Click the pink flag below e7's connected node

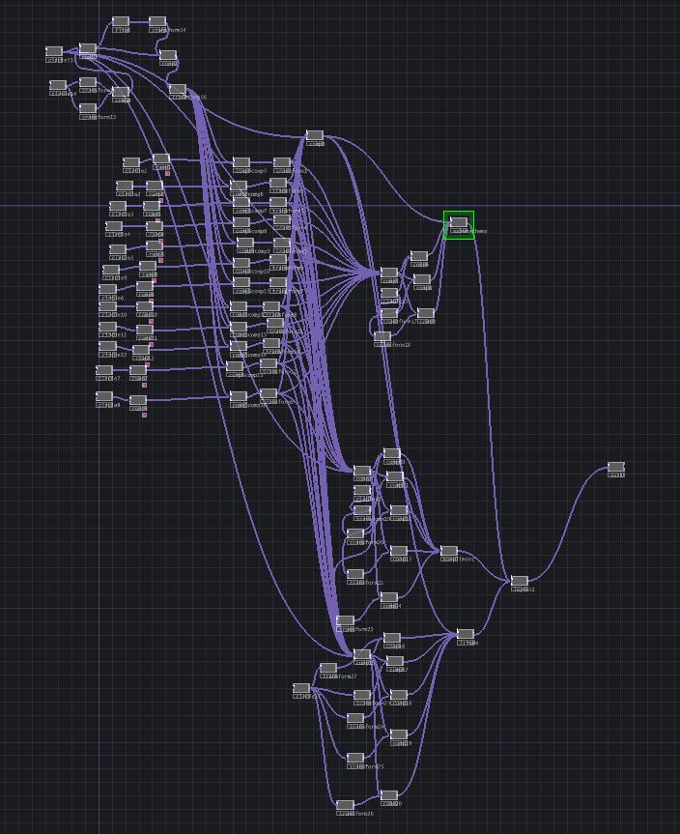pyautogui.click(x=144, y=385)
